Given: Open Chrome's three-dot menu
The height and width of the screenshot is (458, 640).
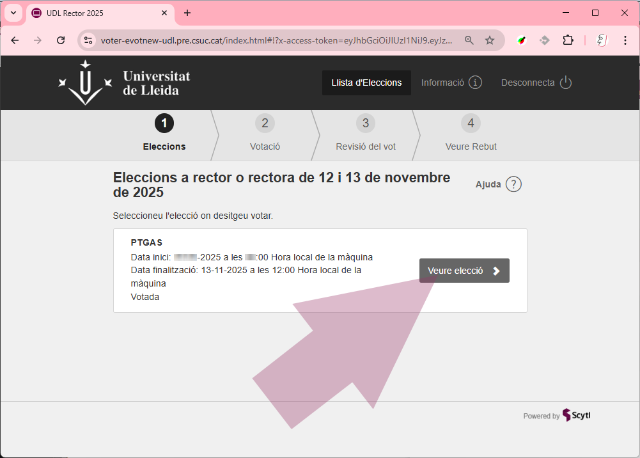Looking at the screenshot, I should pyautogui.click(x=625, y=40).
